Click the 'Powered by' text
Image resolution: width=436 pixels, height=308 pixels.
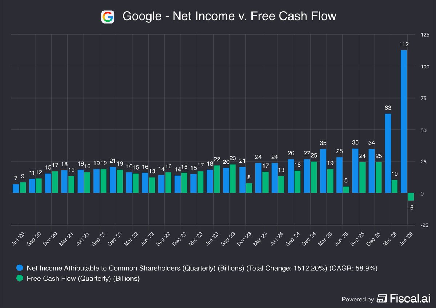[x=358, y=299]
